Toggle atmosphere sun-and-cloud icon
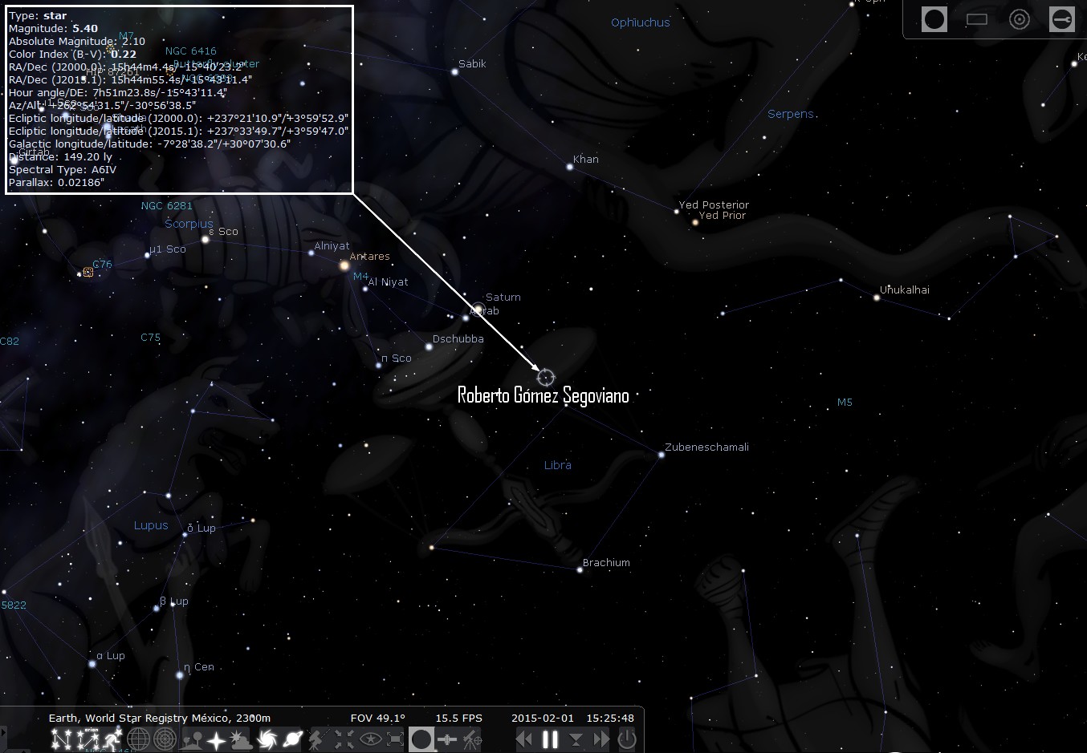The height and width of the screenshot is (753, 1087). pos(242,739)
